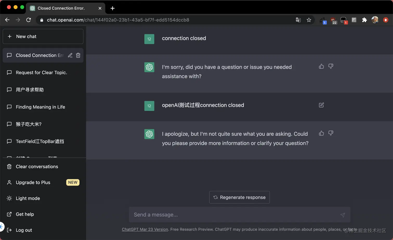Open the Chrome profile avatar
Screen dimensions: 393x240
point(375,20)
